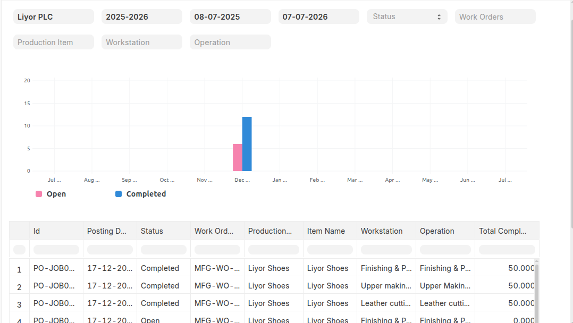Open the Status filter dropdown
The image size is (573, 323).
click(407, 16)
